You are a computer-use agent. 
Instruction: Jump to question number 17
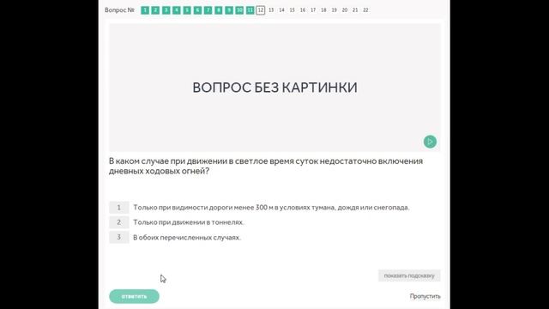tap(313, 10)
